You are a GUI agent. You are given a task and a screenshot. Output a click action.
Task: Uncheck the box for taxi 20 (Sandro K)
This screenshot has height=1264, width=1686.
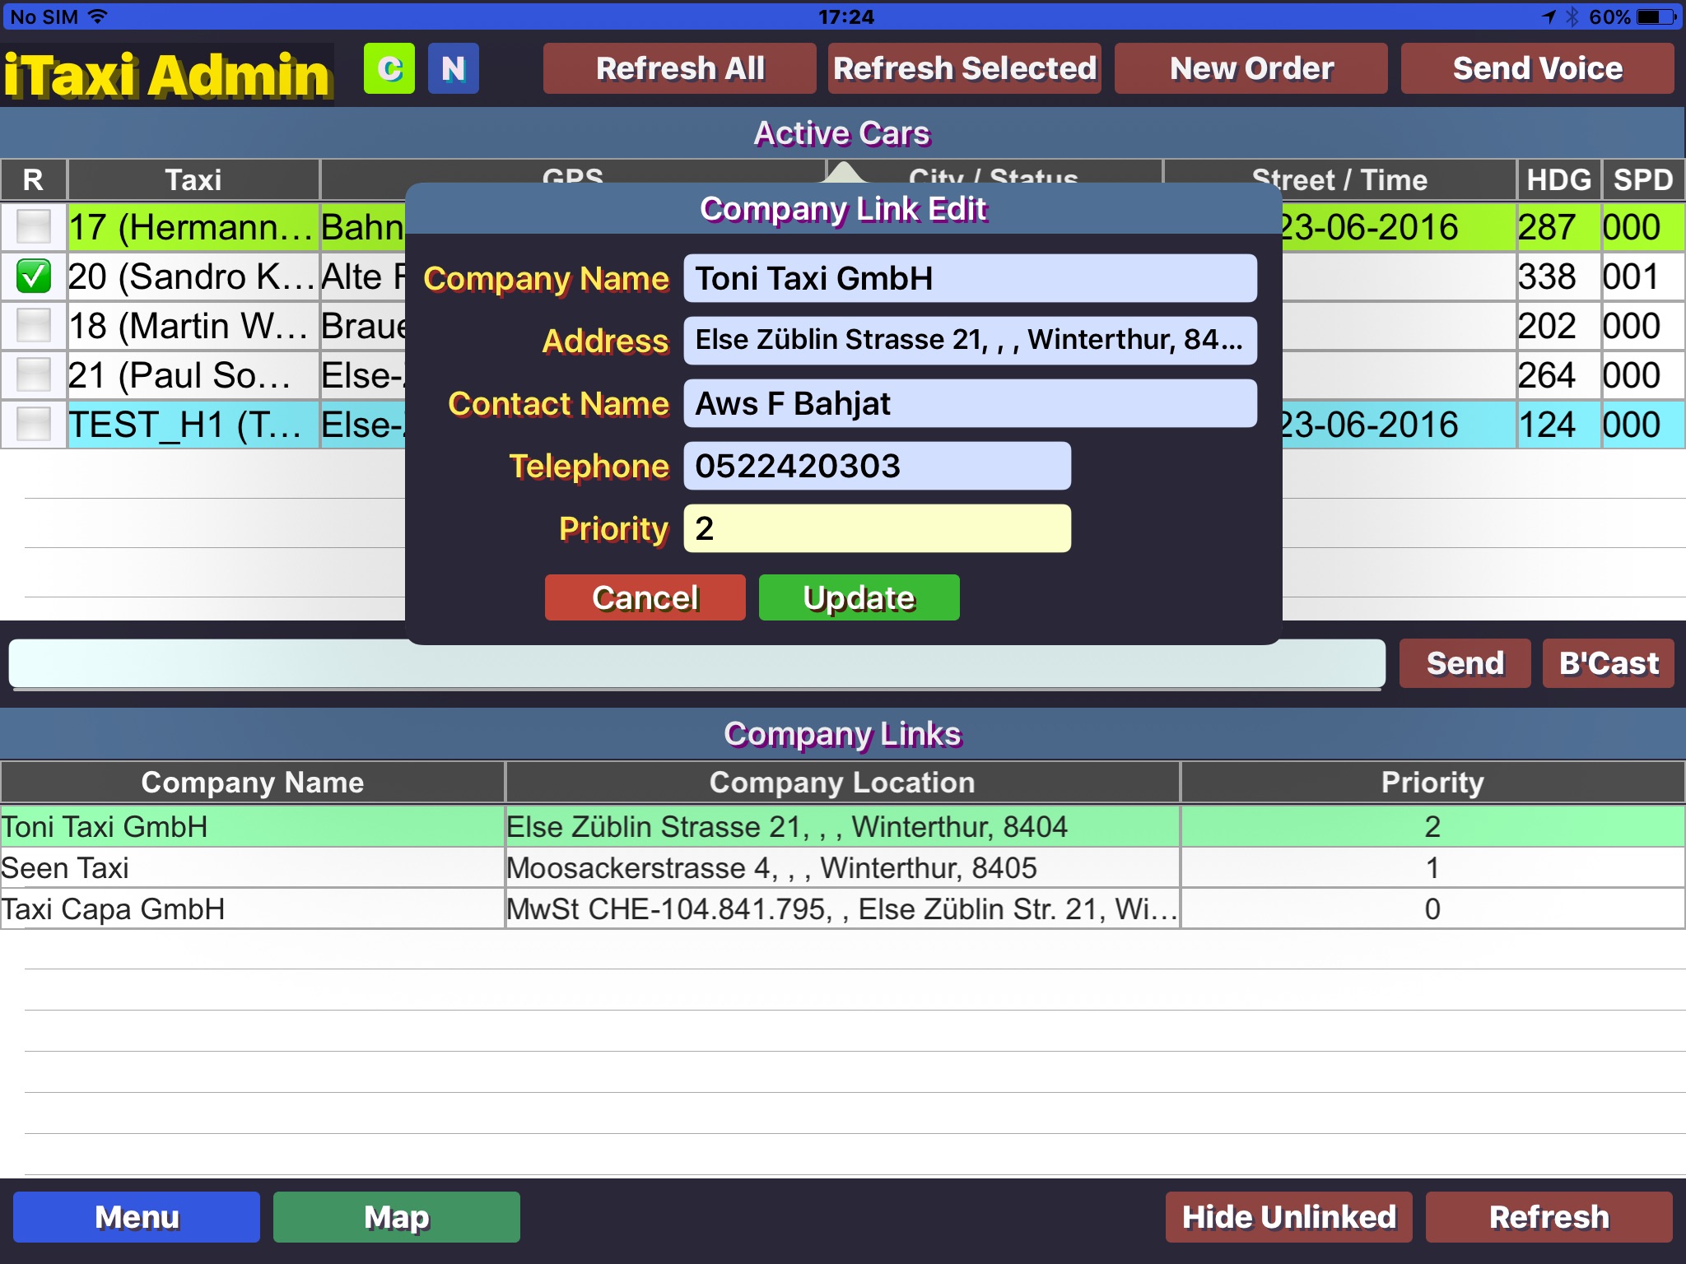tap(34, 276)
